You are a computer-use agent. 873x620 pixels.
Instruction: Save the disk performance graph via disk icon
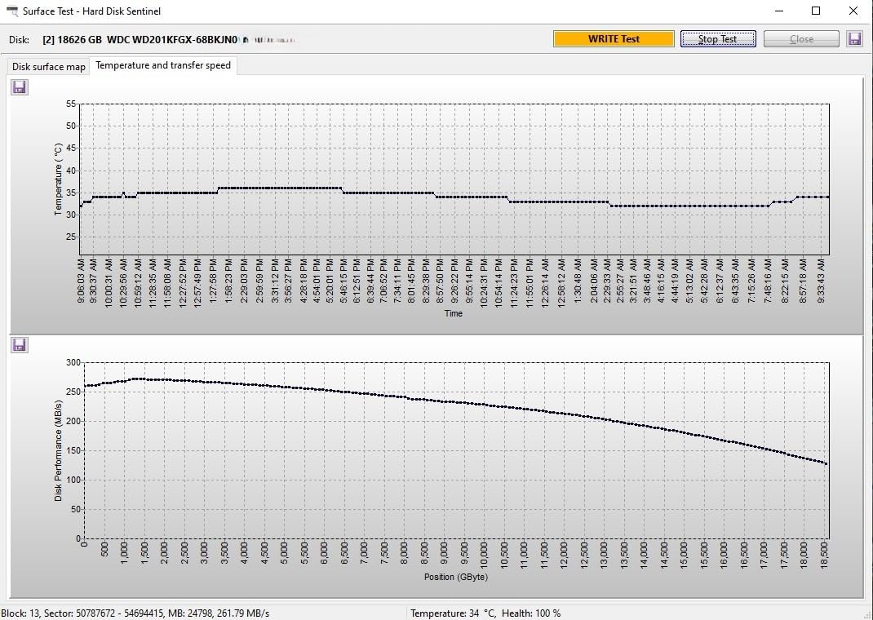coord(20,345)
